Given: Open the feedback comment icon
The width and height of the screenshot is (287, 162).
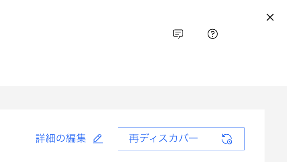Looking at the screenshot, I should point(178,34).
